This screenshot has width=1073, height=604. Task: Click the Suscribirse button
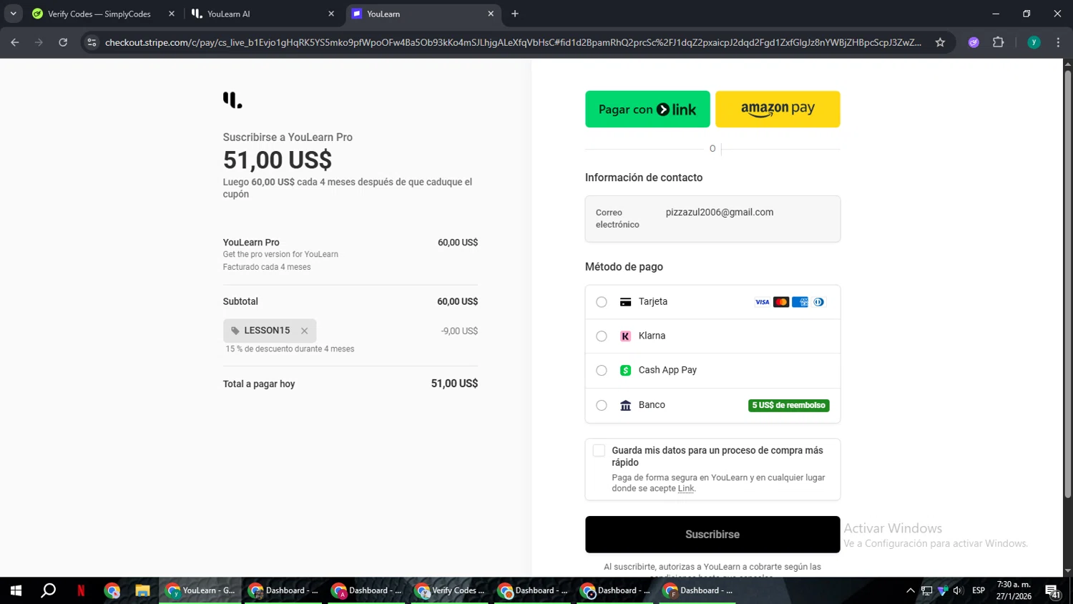coord(712,535)
